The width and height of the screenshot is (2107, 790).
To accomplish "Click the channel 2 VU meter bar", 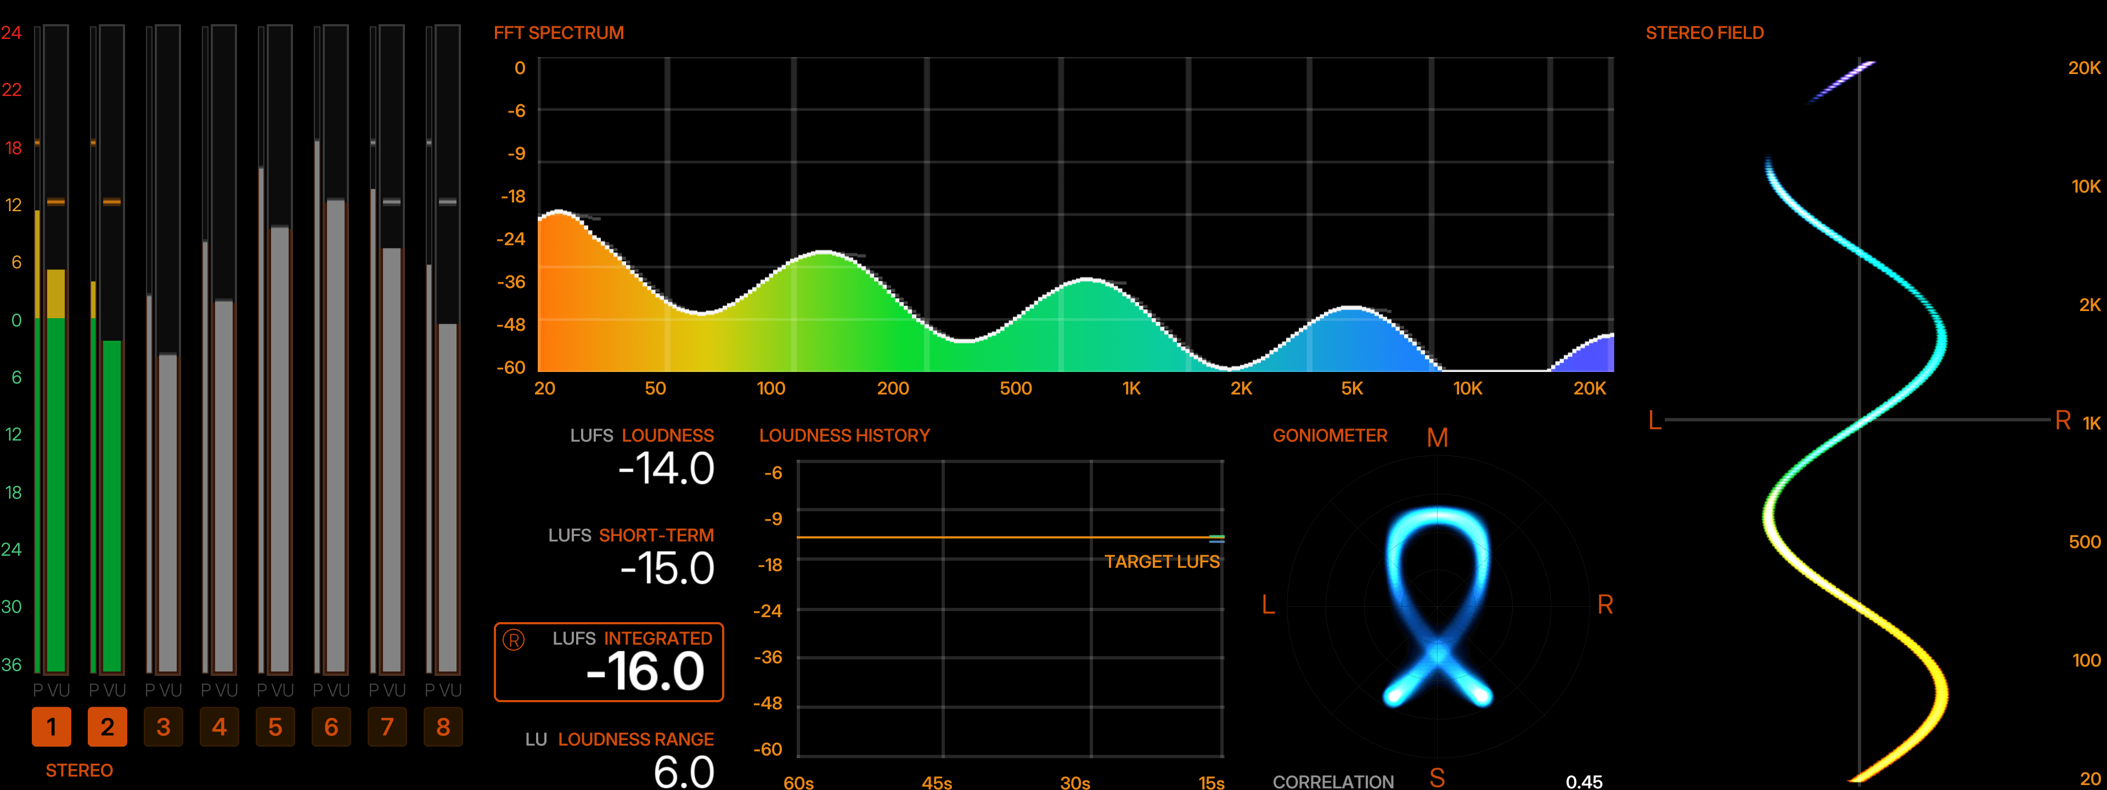I will click(x=112, y=349).
